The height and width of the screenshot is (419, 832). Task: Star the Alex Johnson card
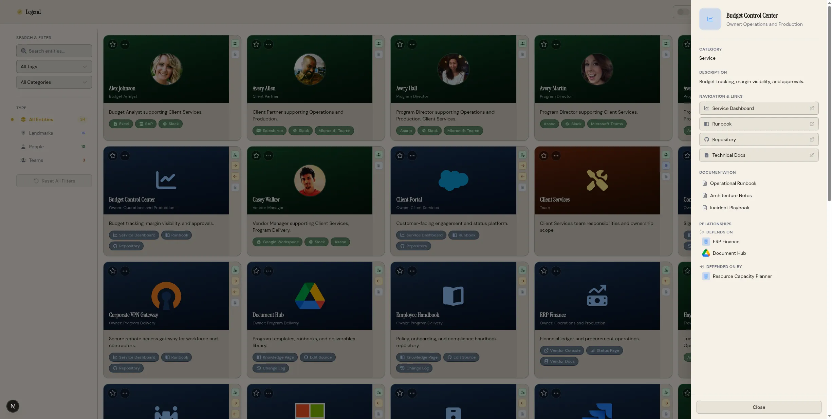pos(113,44)
